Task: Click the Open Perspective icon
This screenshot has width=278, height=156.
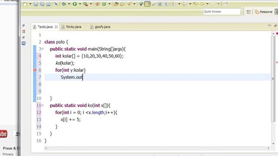Action: (x=248, y=12)
